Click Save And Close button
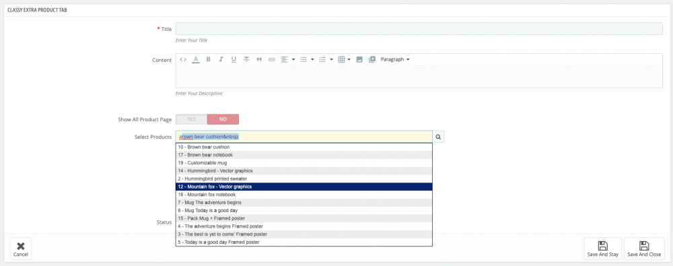 click(644, 248)
